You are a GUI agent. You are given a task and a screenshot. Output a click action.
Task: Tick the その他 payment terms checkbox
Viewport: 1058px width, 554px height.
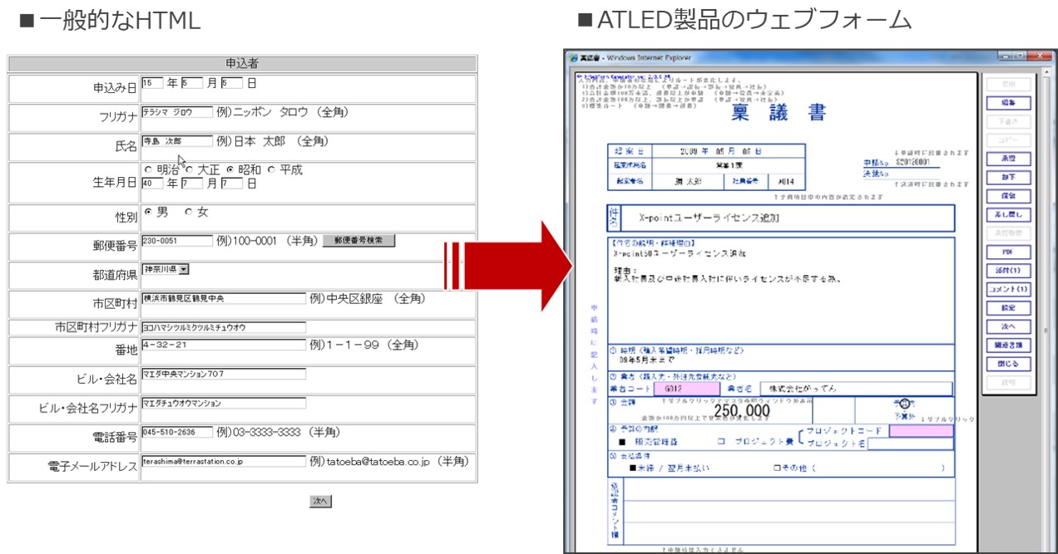776,468
